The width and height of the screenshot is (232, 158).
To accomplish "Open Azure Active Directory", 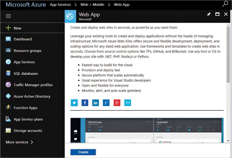I will click(32, 96).
